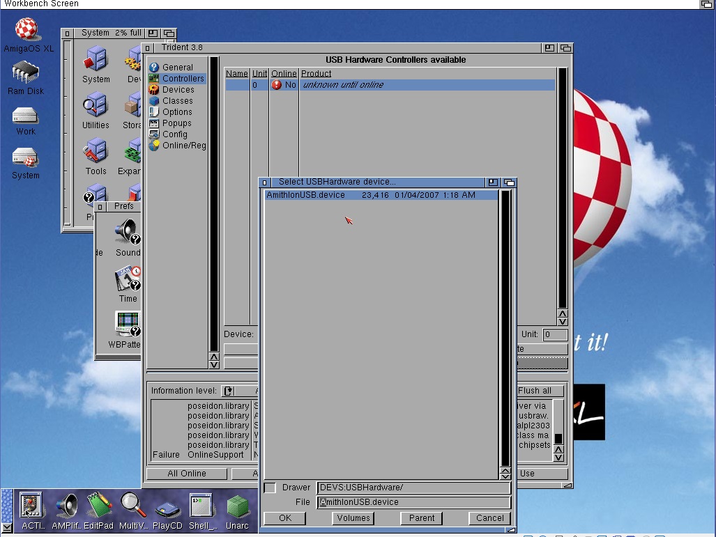Select Popups section in Trident sidebar

[177, 123]
